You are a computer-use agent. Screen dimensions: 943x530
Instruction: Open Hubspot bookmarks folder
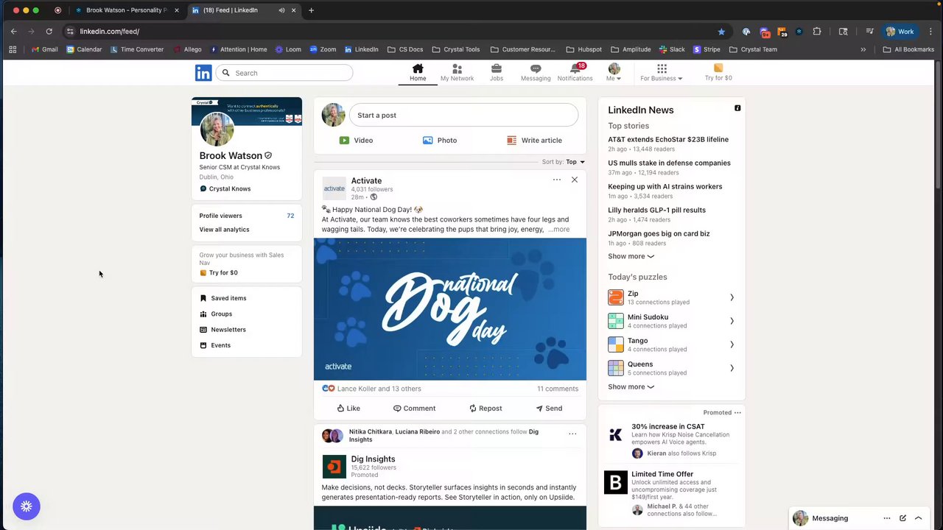583,49
